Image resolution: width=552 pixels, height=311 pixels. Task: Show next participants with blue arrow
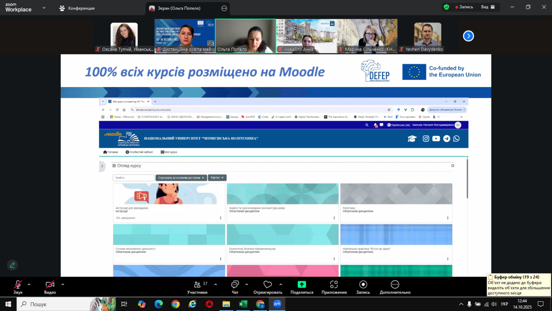tap(468, 36)
